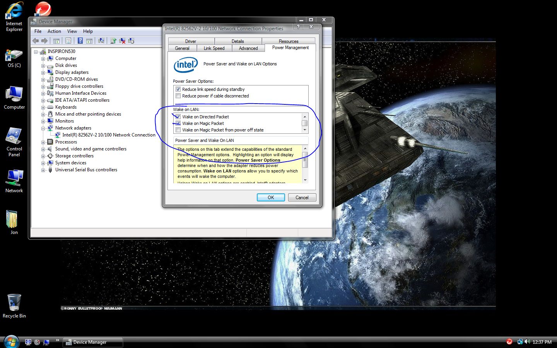Click the gauge icon in quick launch

coord(37,342)
